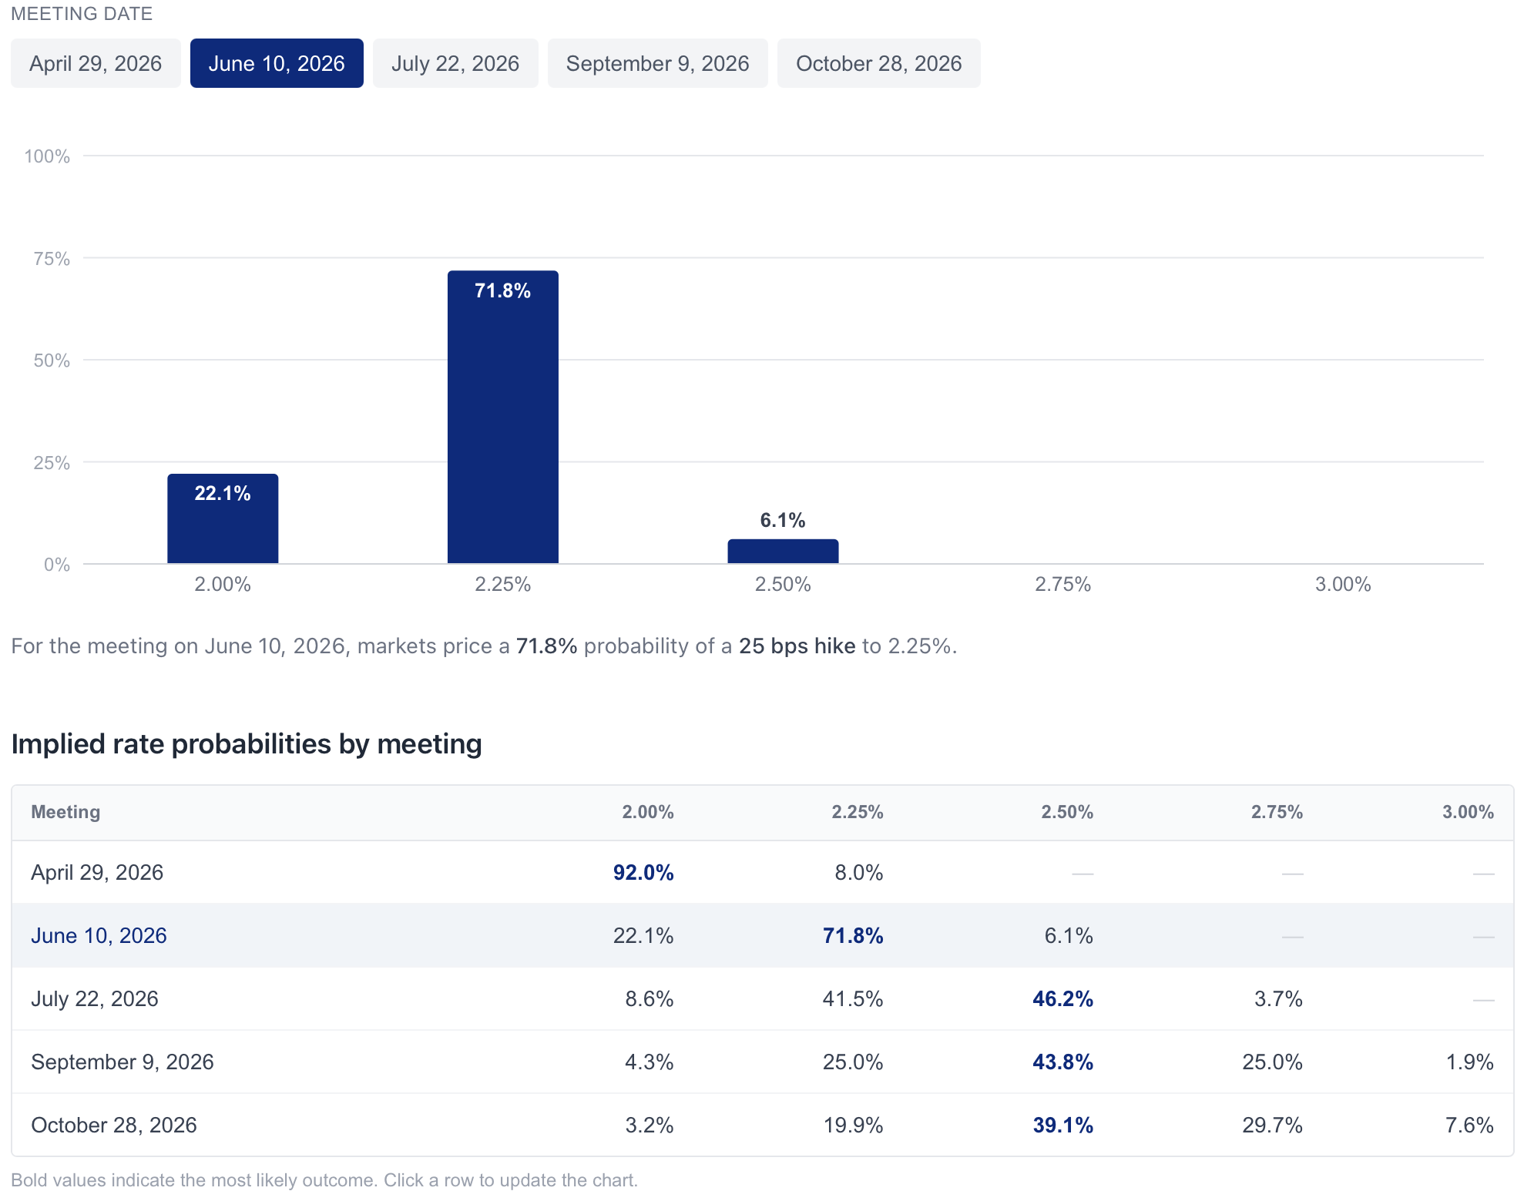
Task: Click bold 92.0% value in April row
Action: (643, 872)
